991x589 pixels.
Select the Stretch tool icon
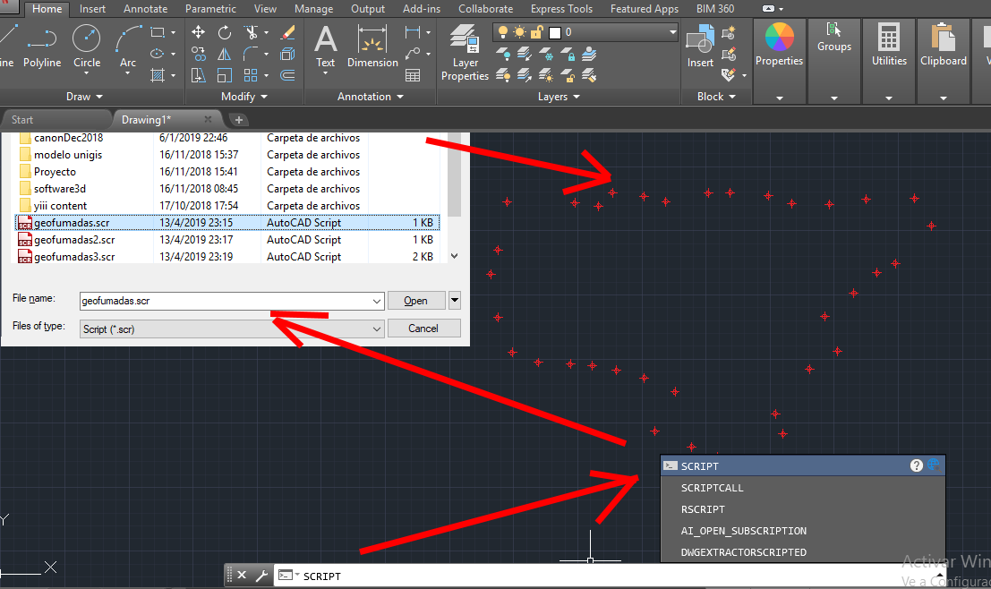[198, 76]
